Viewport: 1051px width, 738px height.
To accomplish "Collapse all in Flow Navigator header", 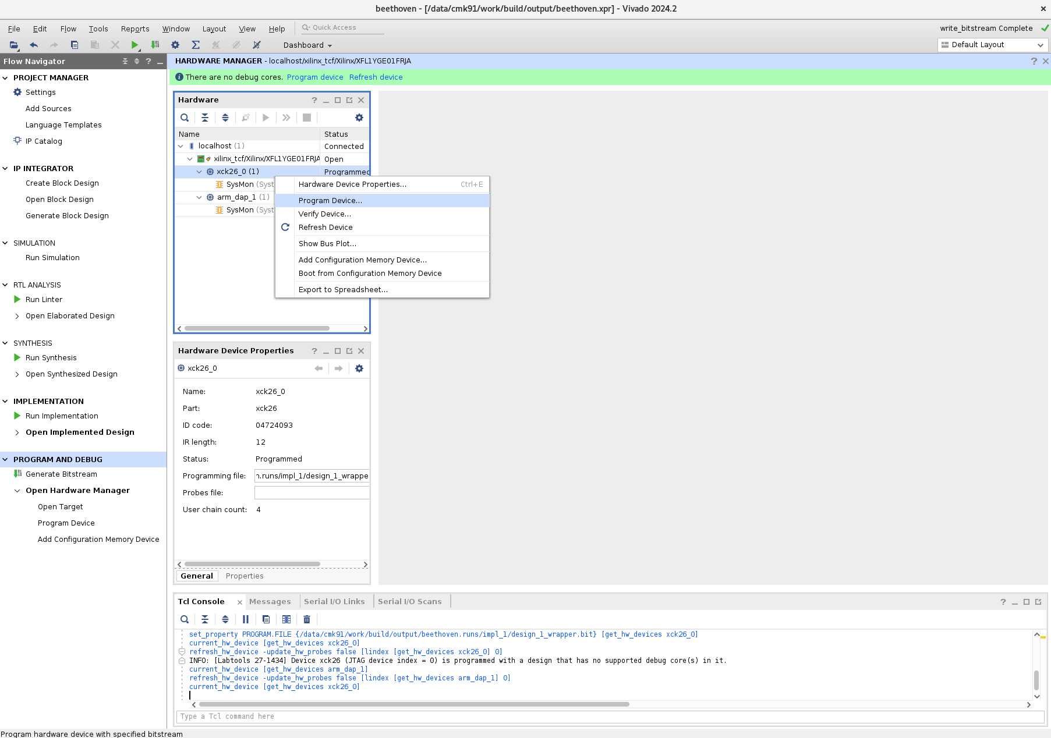I will [x=125, y=61].
